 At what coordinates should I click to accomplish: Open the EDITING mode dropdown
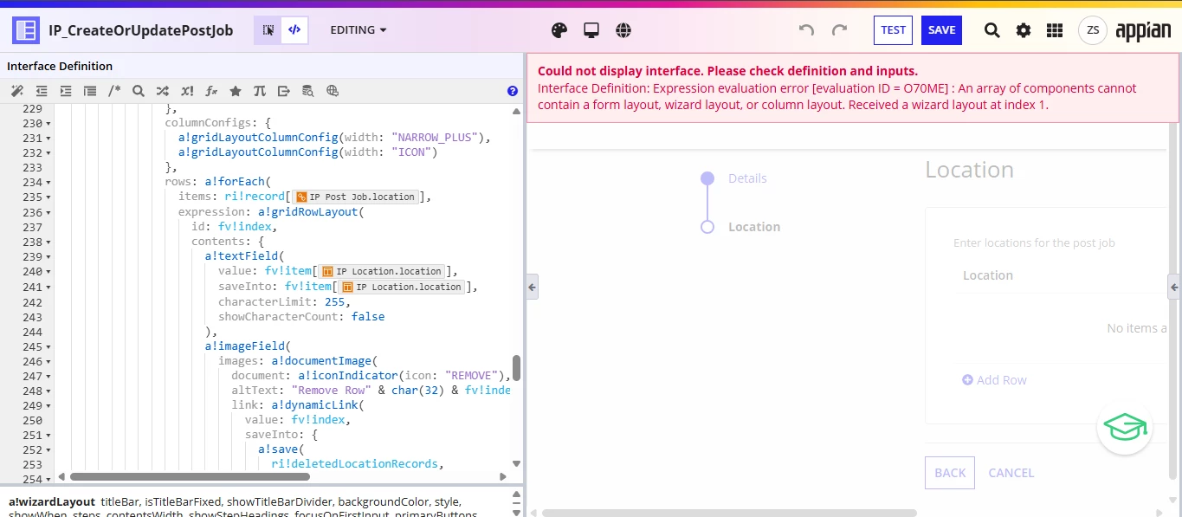tap(358, 30)
